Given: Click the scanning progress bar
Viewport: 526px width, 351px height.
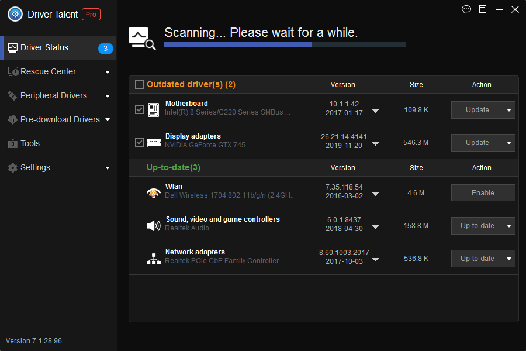Looking at the screenshot, I should [x=285, y=44].
